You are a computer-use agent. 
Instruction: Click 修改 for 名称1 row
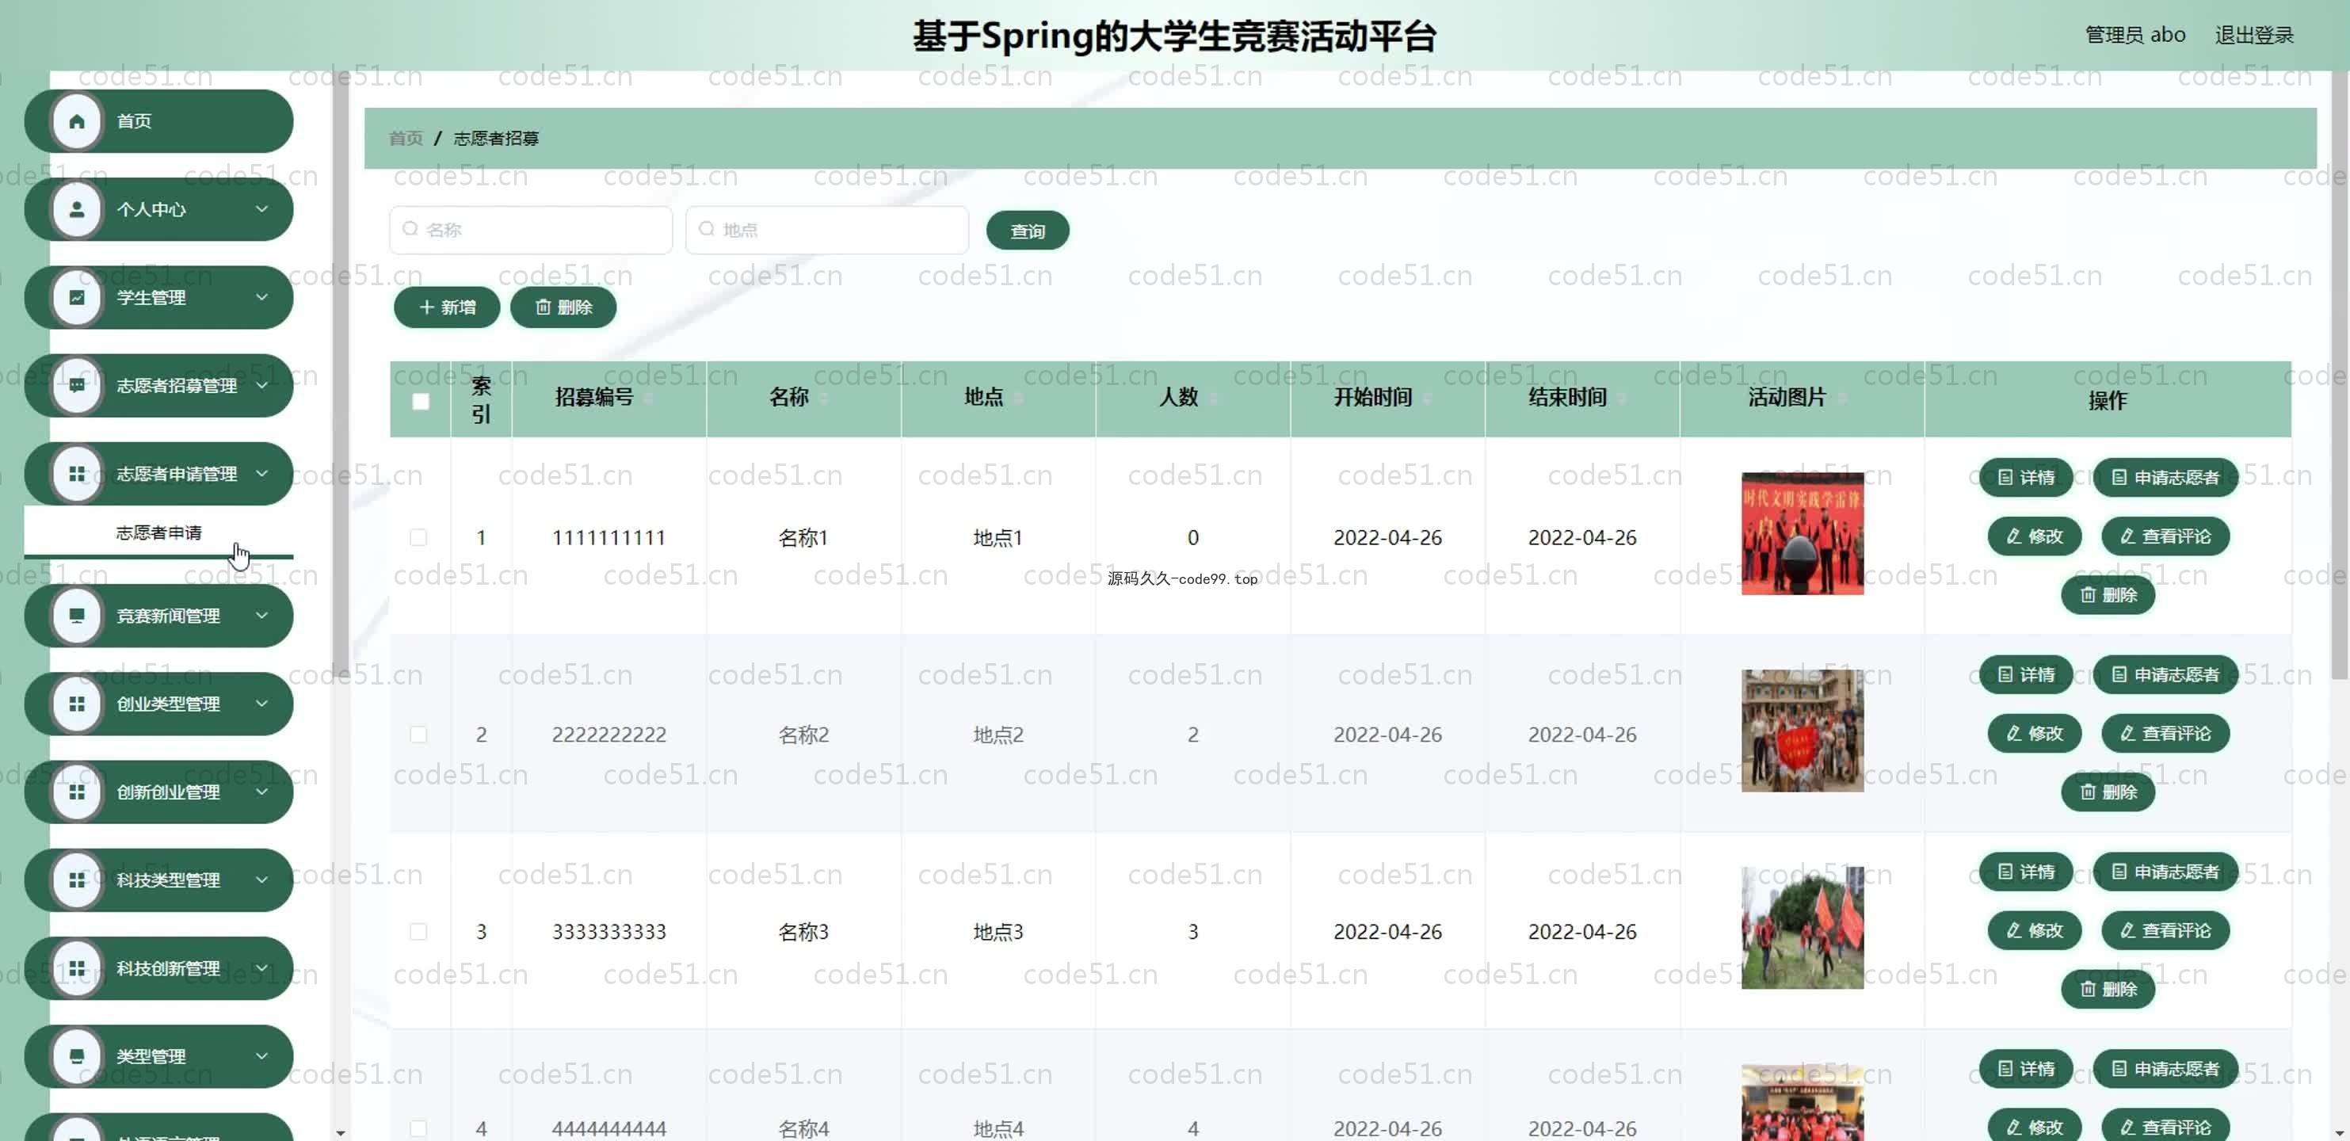pyautogui.click(x=2035, y=536)
